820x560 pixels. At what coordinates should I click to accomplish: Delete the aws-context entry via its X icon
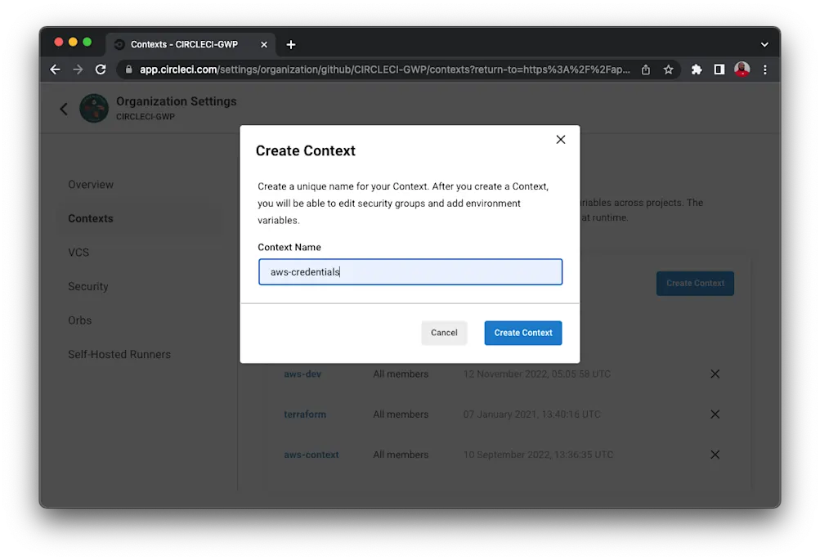714,455
